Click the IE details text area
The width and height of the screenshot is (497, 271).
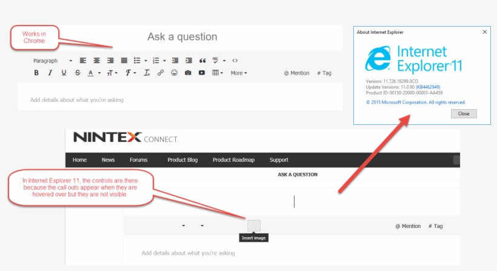(292, 250)
